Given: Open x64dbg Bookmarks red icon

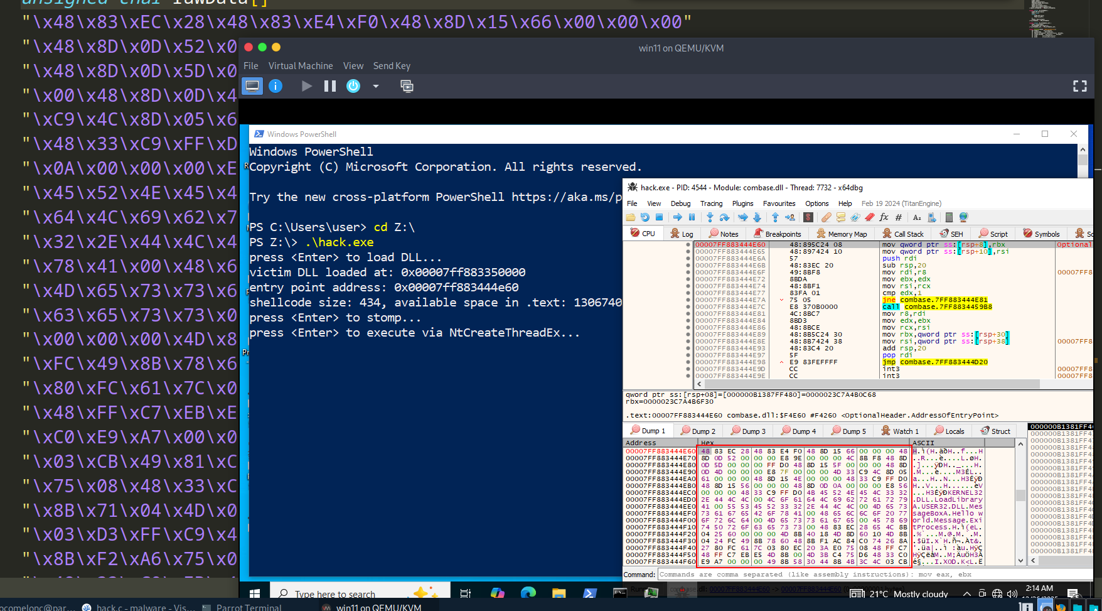Looking at the screenshot, I should point(869,217).
